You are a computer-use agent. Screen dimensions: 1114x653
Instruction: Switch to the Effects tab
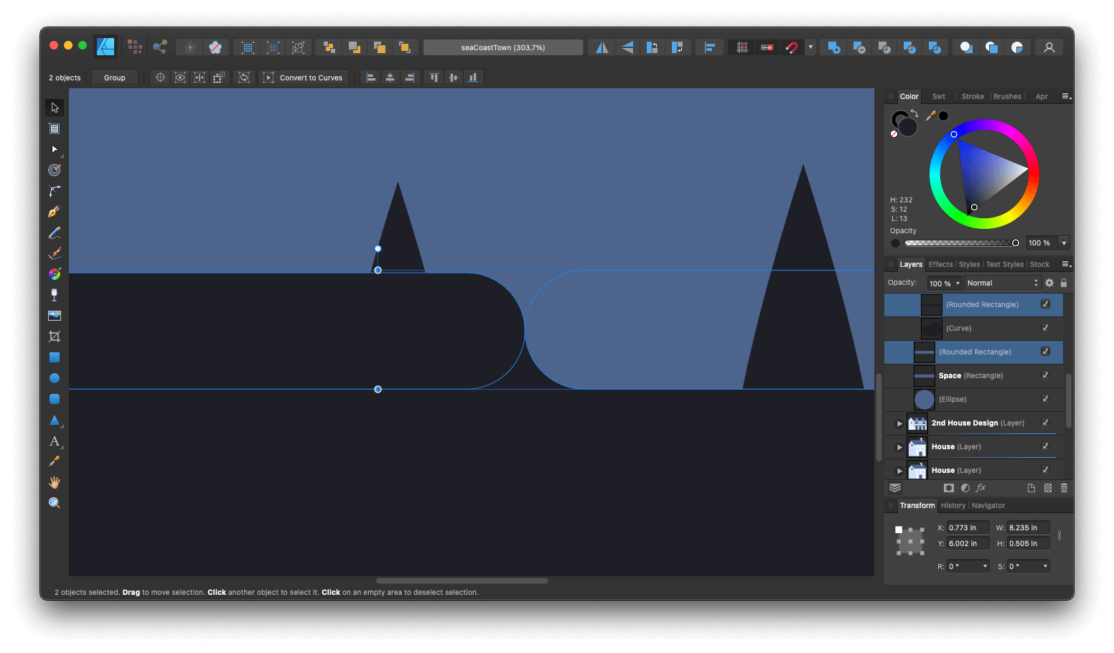pos(940,264)
